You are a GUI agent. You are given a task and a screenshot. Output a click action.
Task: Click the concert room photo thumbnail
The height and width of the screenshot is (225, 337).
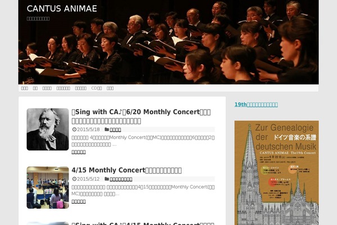(x=48, y=187)
